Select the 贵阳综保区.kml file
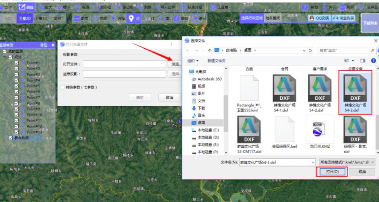Image resolution: width=379 pixels, height=202 pixels. tap(284, 132)
